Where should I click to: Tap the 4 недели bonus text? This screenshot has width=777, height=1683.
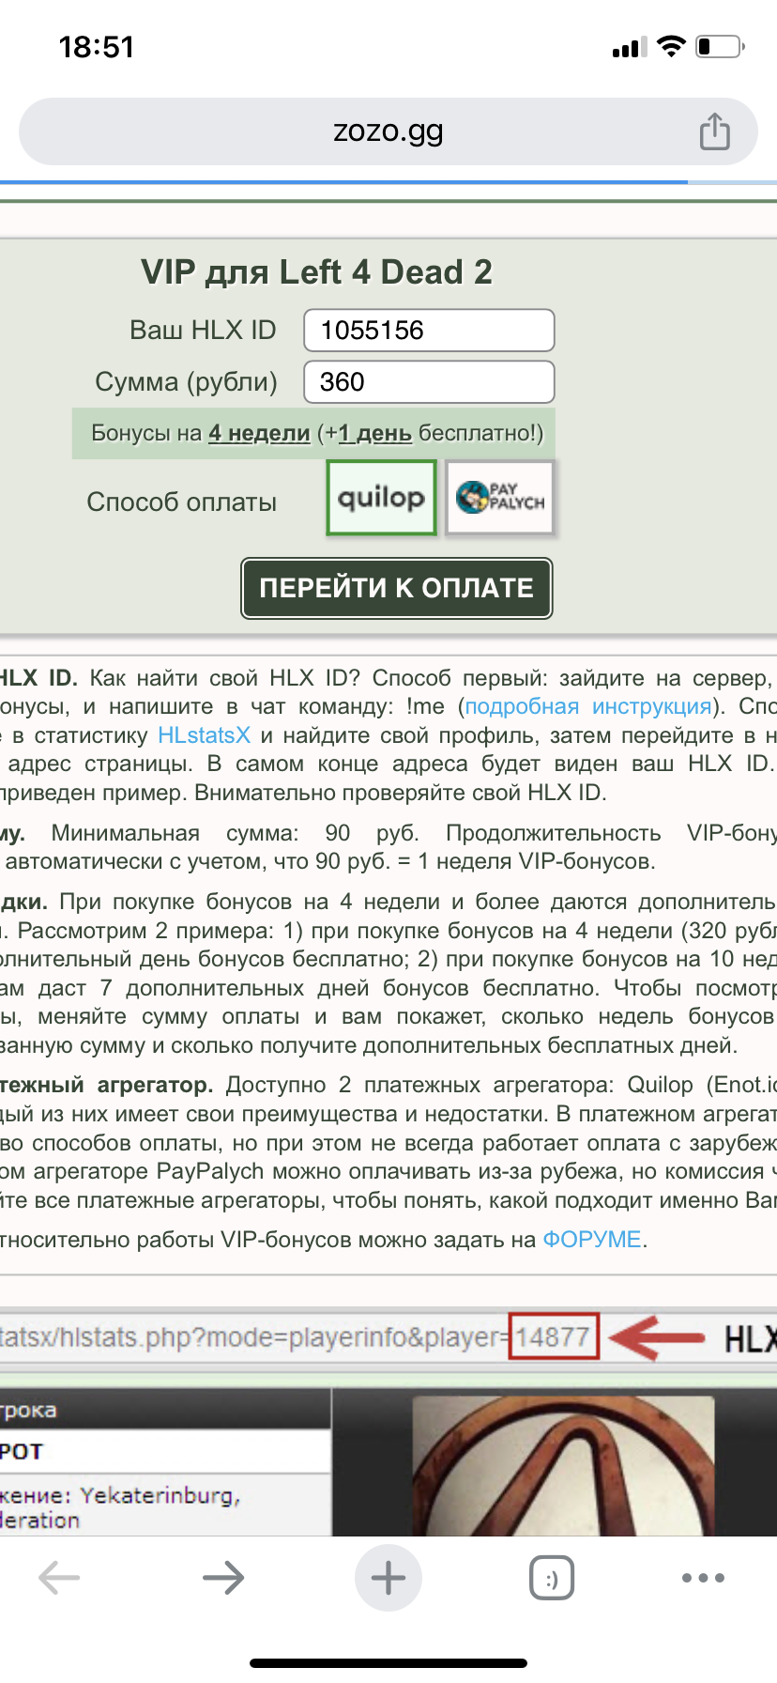pos(259,433)
